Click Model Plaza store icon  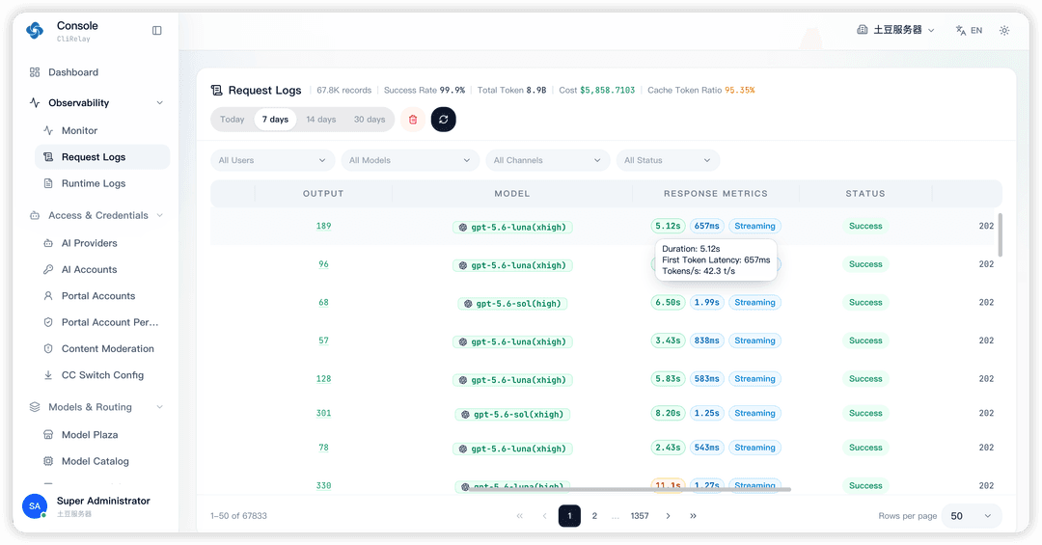(48, 435)
